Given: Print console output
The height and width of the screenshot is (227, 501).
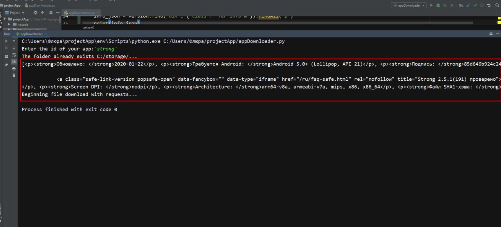Looking at the screenshot, I should click(14, 69).
